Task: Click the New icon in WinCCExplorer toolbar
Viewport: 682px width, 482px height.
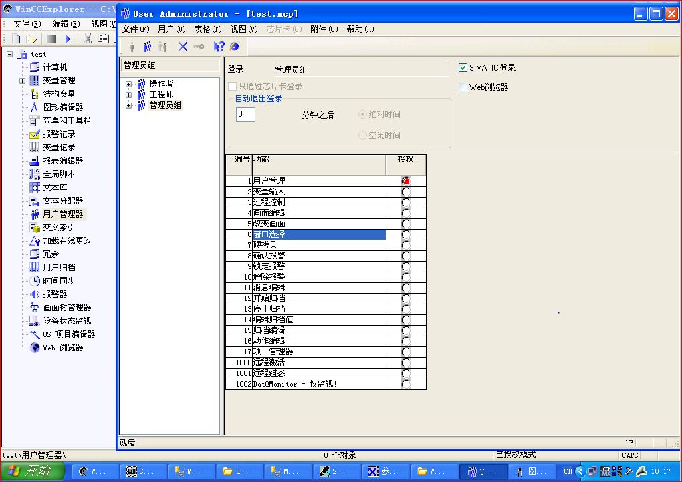Action: point(16,39)
